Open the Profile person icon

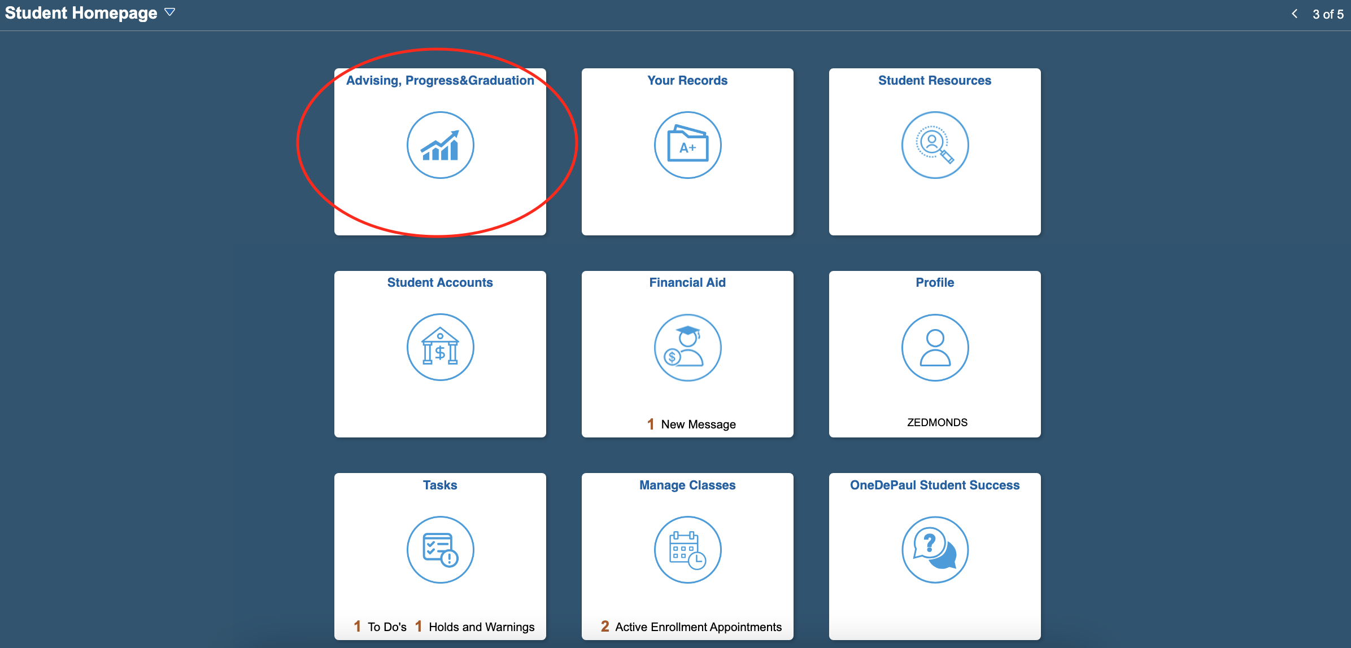(935, 347)
